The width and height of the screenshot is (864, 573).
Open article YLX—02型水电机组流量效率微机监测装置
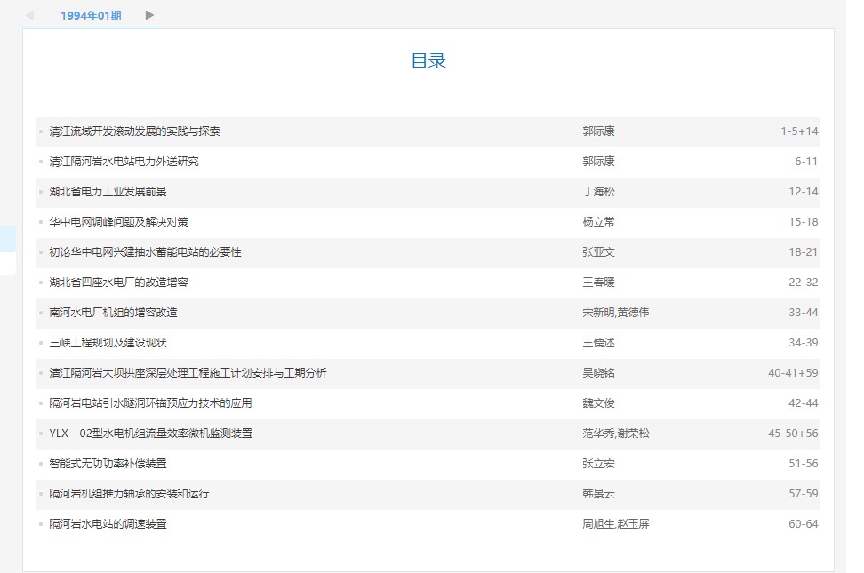151,434
